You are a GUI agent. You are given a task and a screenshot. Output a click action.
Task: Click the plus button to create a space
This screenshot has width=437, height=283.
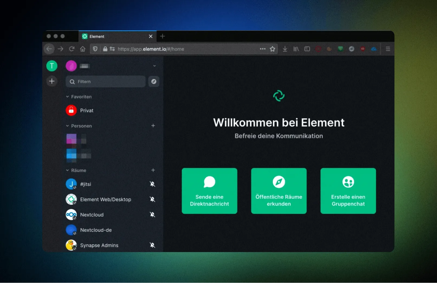coord(52,81)
